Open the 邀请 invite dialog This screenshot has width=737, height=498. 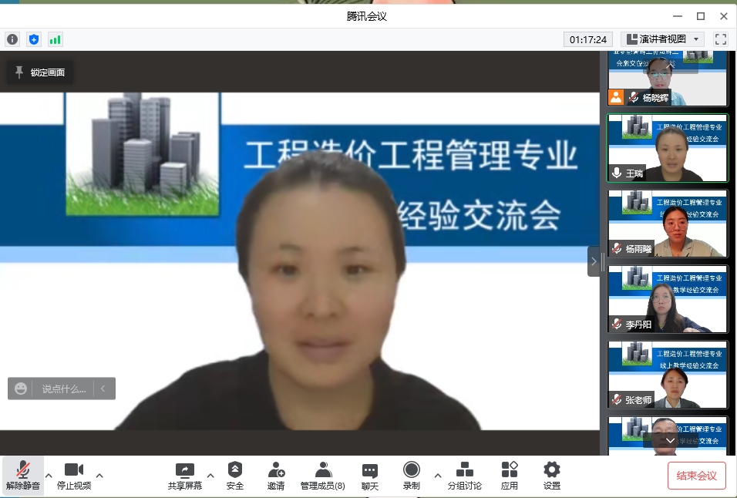pos(276,475)
